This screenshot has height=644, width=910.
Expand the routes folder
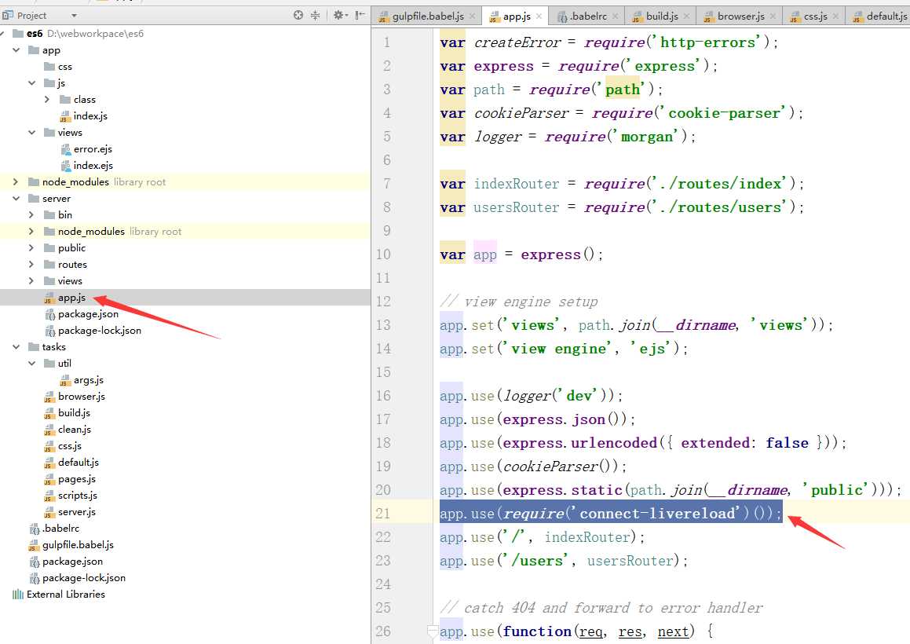pos(32,264)
